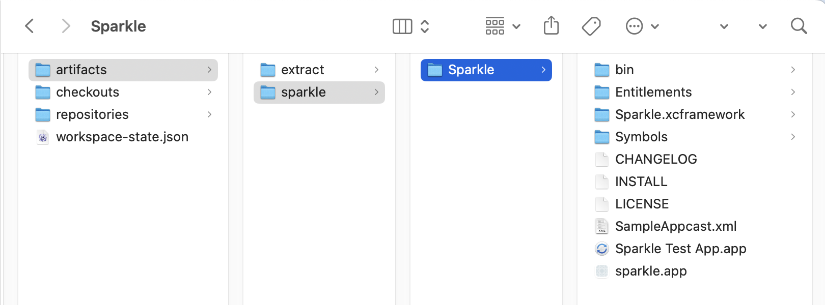Click the Tag icon to add tags
Image resolution: width=825 pixels, height=305 pixels.
click(591, 25)
